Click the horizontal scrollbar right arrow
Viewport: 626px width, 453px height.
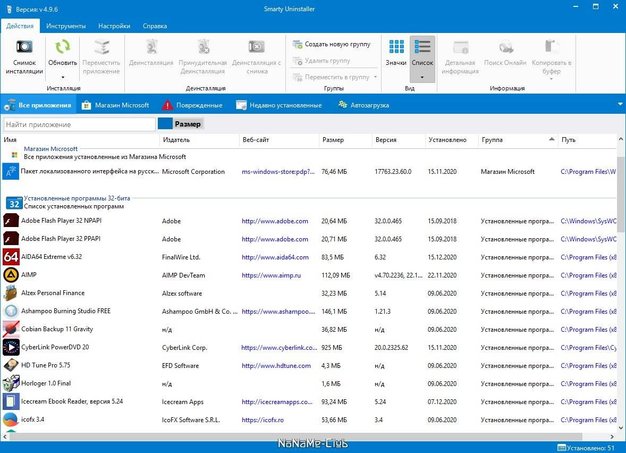(x=612, y=437)
